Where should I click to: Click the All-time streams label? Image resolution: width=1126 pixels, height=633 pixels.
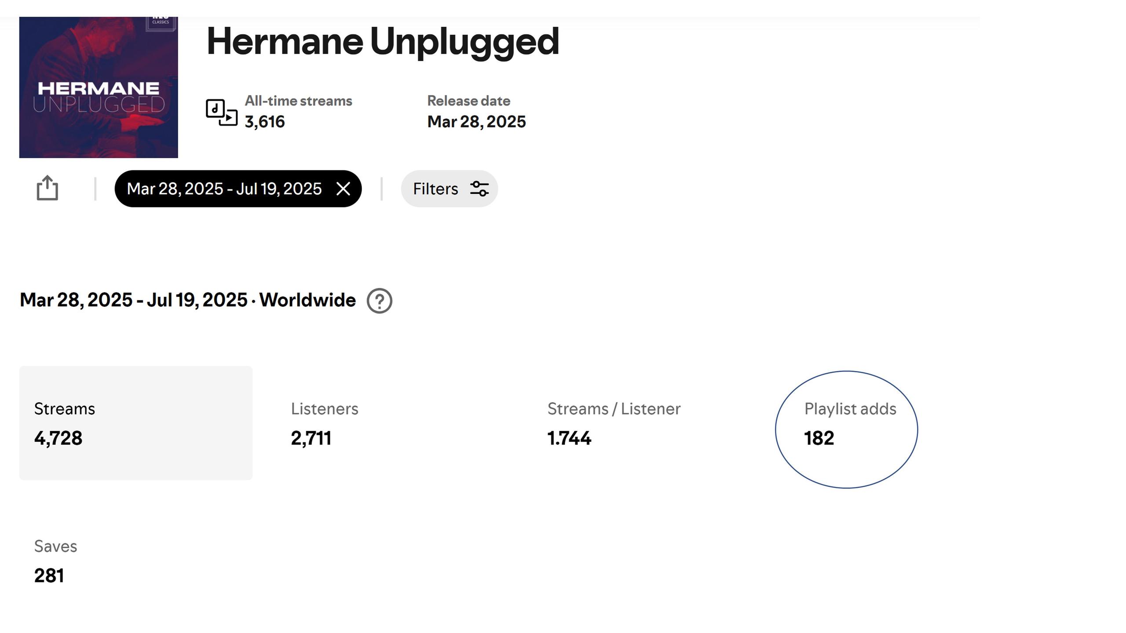[x=298, y=101]
